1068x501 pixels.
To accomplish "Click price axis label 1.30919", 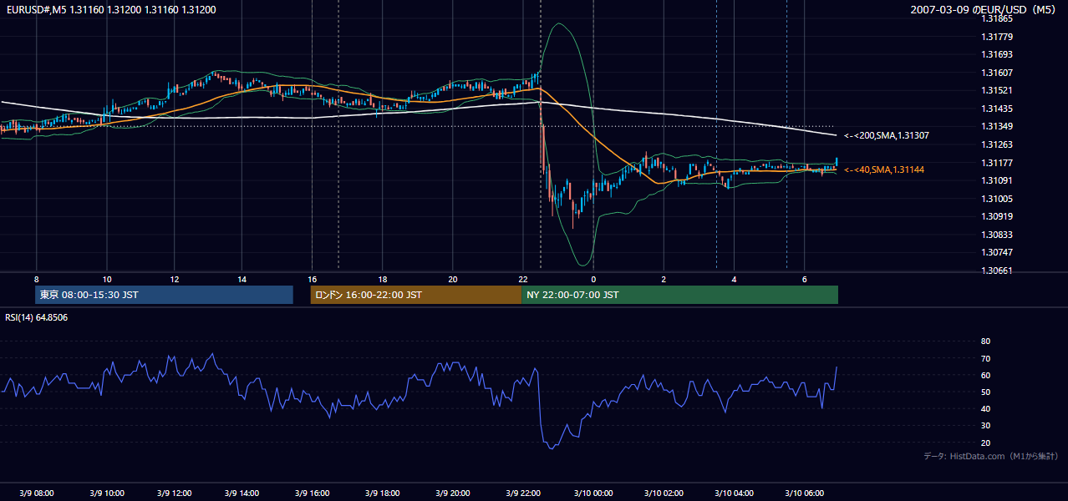I will (996, 216).
